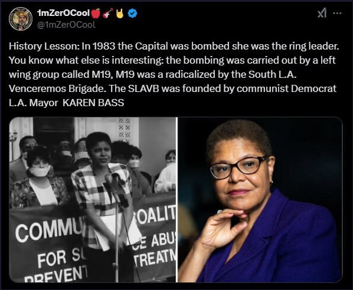The width and height of the screenshot is (353, 290).
Task: Click the tweet text starting 'History Lesson'
Action: pos(174,74)
